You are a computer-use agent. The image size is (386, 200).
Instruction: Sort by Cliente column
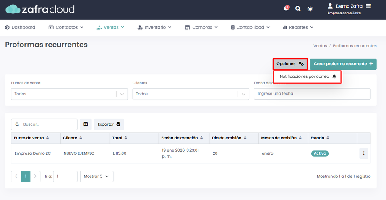[x=85, y=138]
